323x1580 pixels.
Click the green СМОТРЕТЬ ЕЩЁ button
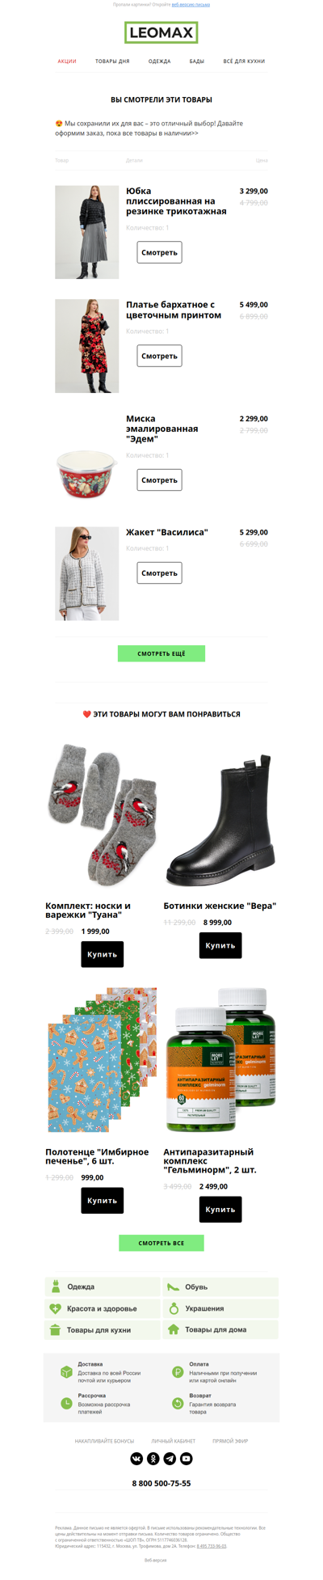pyautogui.click(x=161, y=653)
